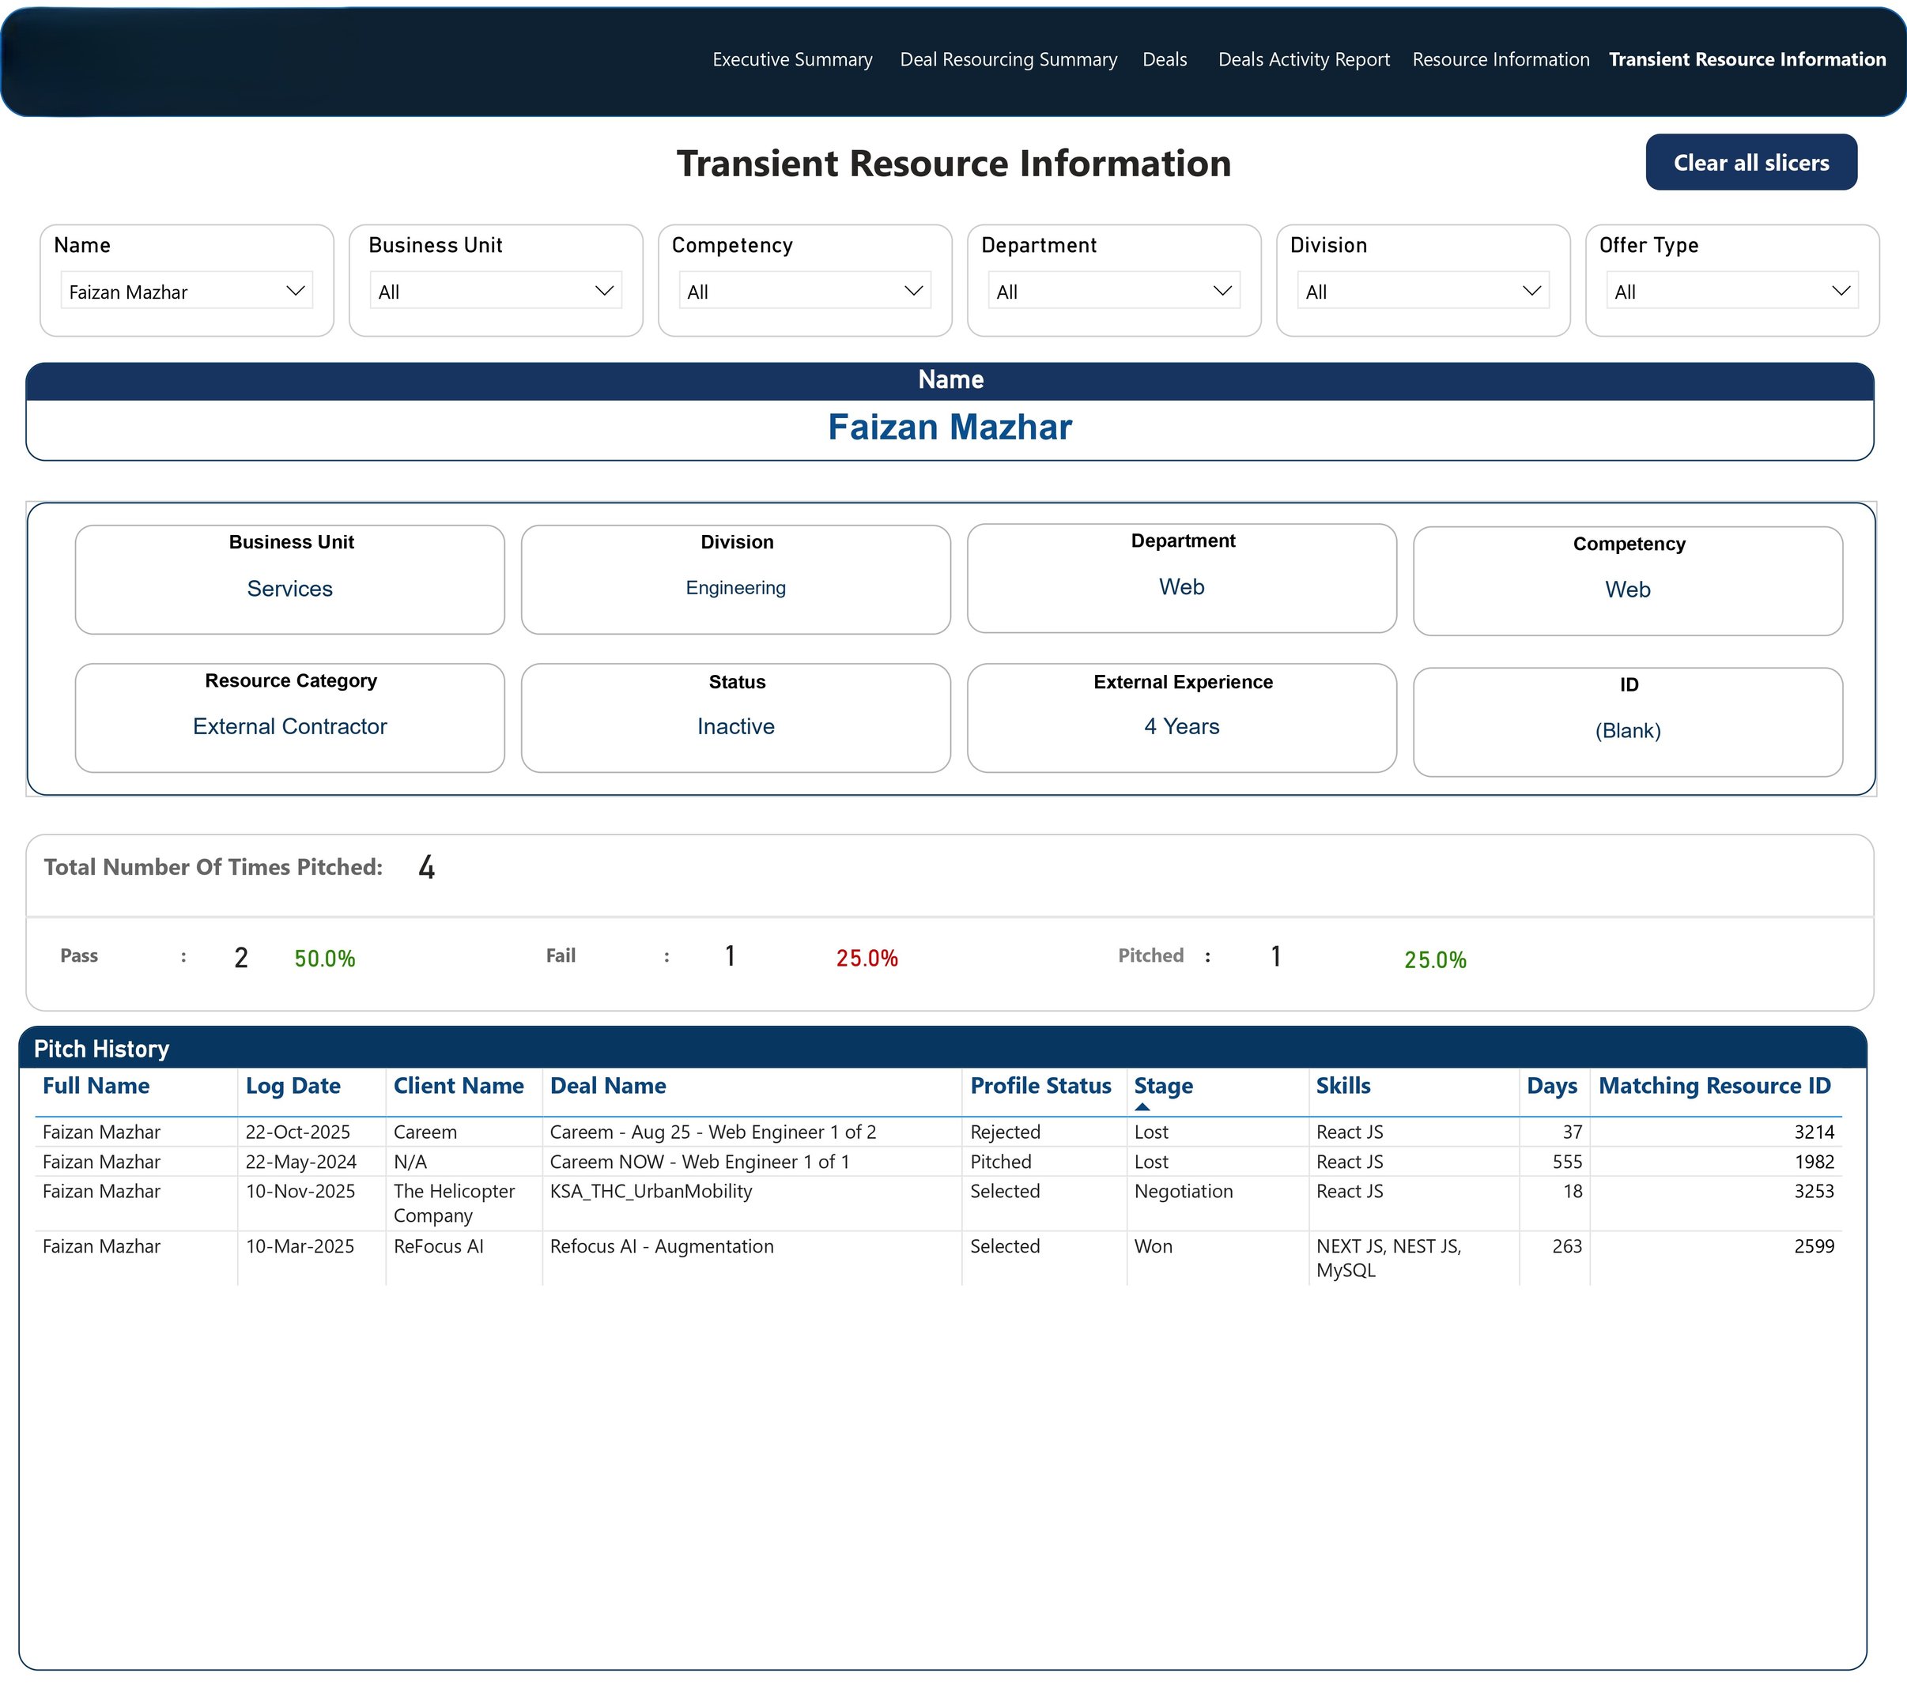Click the Matching Resource ID header
Screen dimensions: 1907x1707
(1713, 1086)
